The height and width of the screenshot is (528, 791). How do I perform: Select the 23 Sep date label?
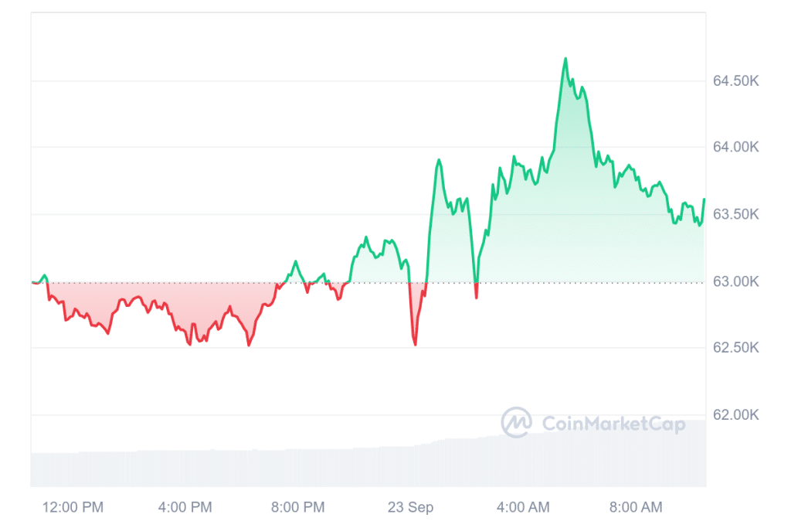coord(410,507)
